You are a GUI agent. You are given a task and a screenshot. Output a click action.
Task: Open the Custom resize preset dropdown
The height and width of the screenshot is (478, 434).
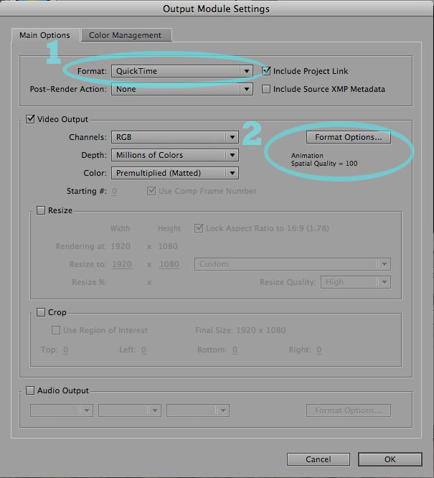tap(293, 264)
